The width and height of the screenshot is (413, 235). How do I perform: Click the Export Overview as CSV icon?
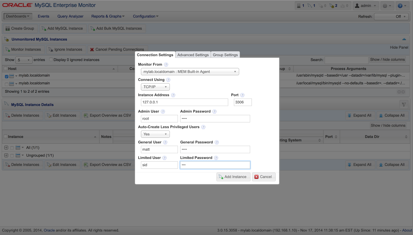point(86,115)
